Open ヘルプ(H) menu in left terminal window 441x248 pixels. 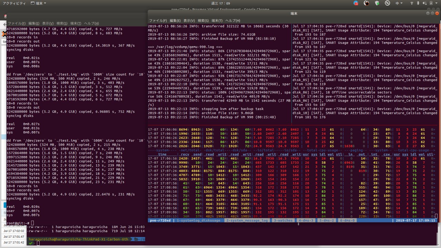coord(92,23)
